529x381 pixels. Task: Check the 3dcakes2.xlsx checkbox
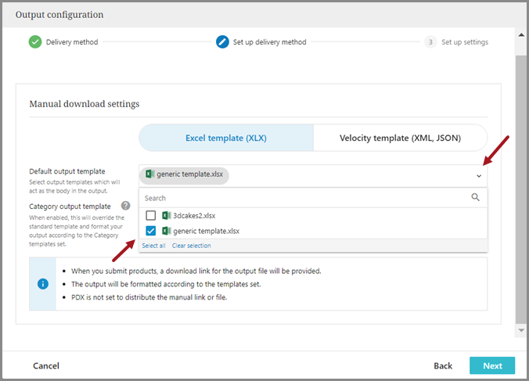[x=151, y=215]
